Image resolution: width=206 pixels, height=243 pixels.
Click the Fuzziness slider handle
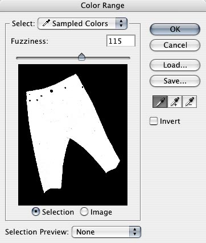82,57
